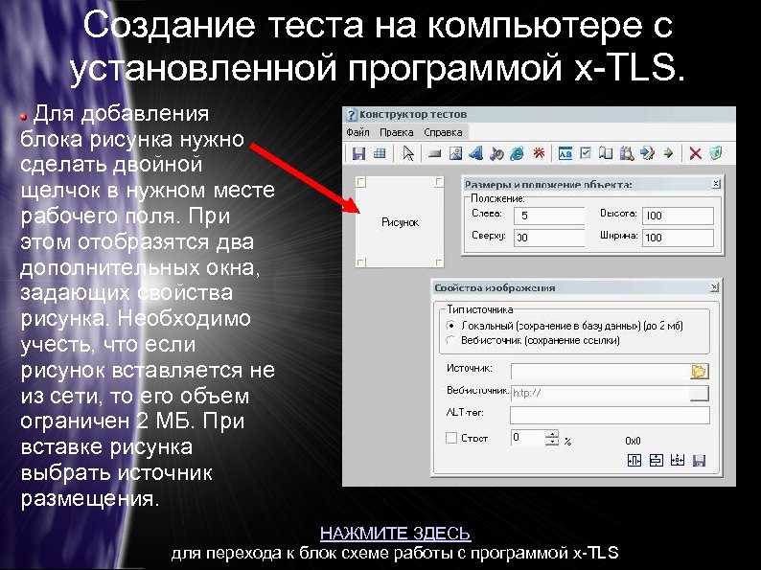Click the Веб-источник http:// input field

coord(600,393)
